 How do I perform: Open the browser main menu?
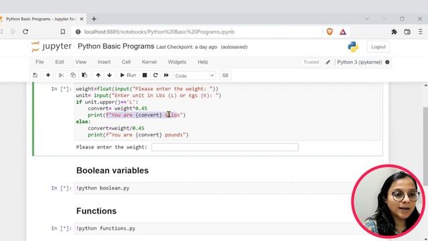point(421,32)
